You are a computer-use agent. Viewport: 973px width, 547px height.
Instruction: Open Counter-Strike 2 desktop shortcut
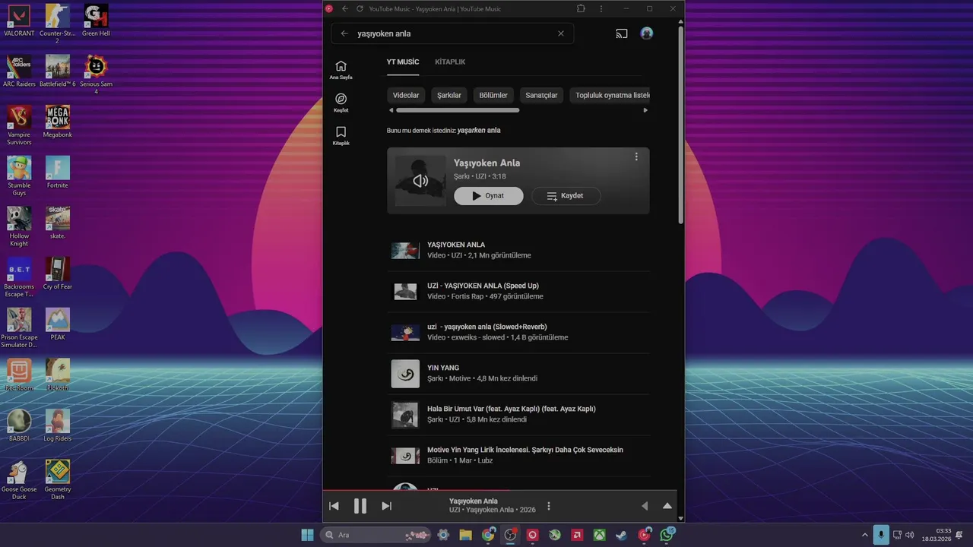(x=58, y=24)
